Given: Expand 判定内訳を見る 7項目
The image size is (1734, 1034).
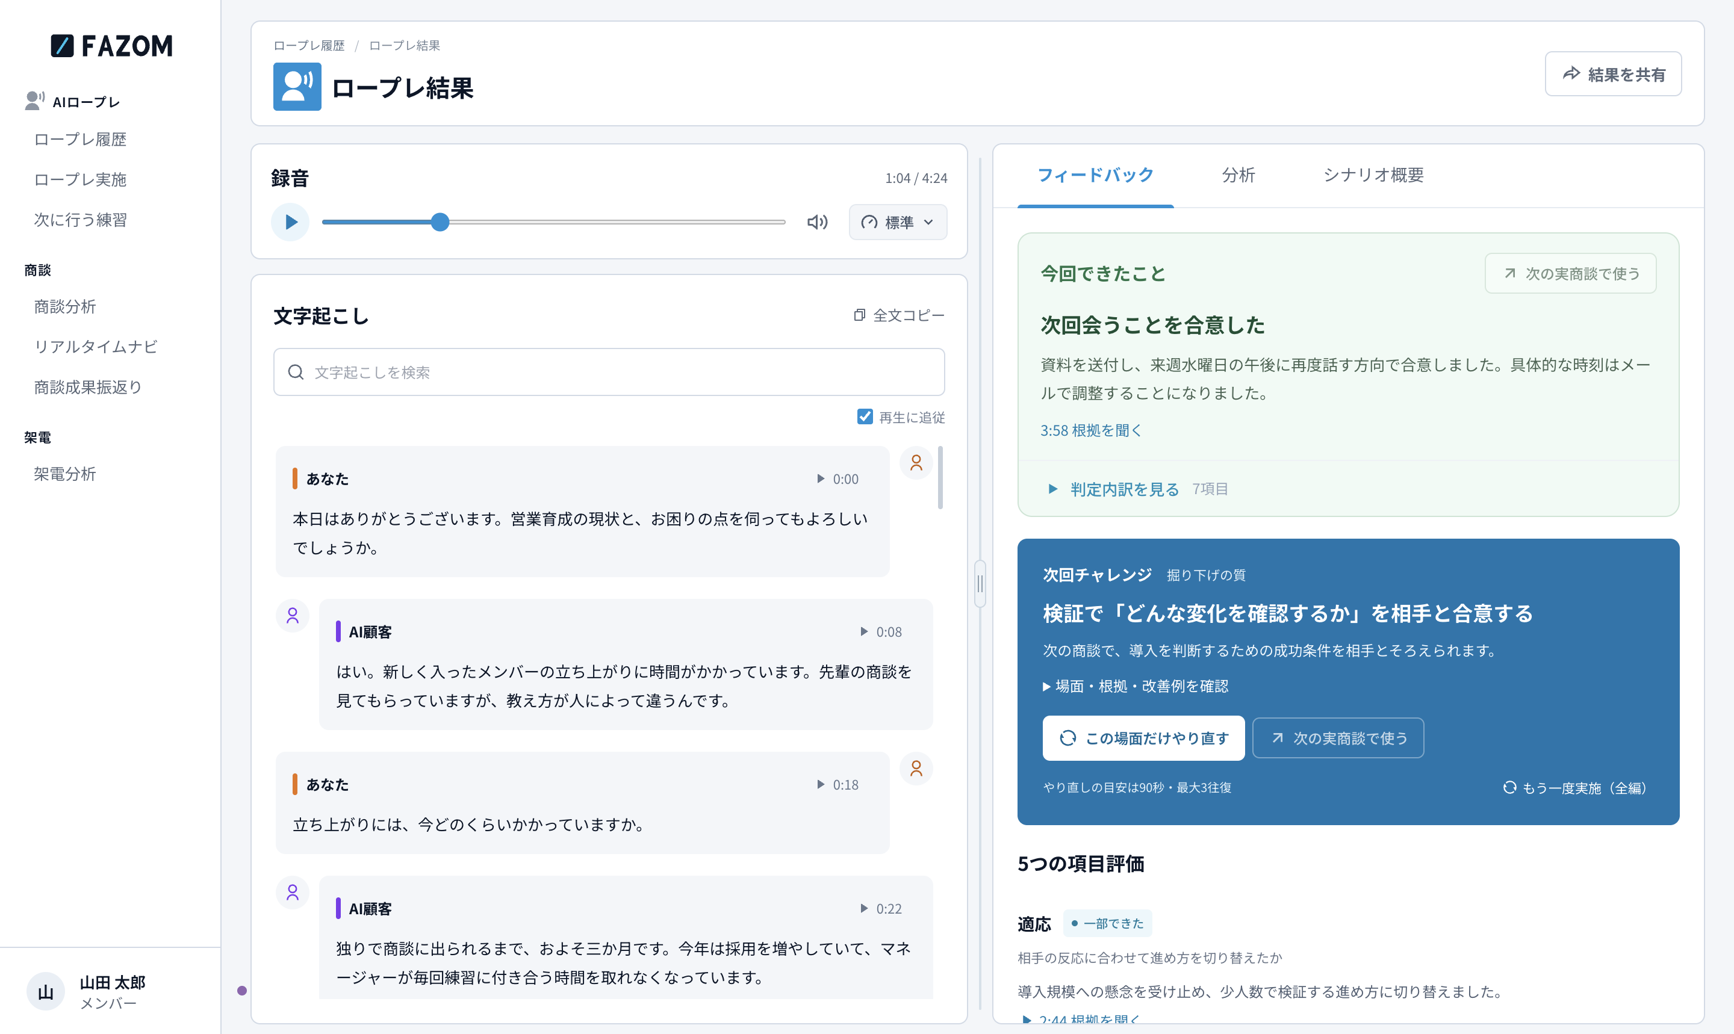Looking at the screenshot, I should coord(1138,489).
